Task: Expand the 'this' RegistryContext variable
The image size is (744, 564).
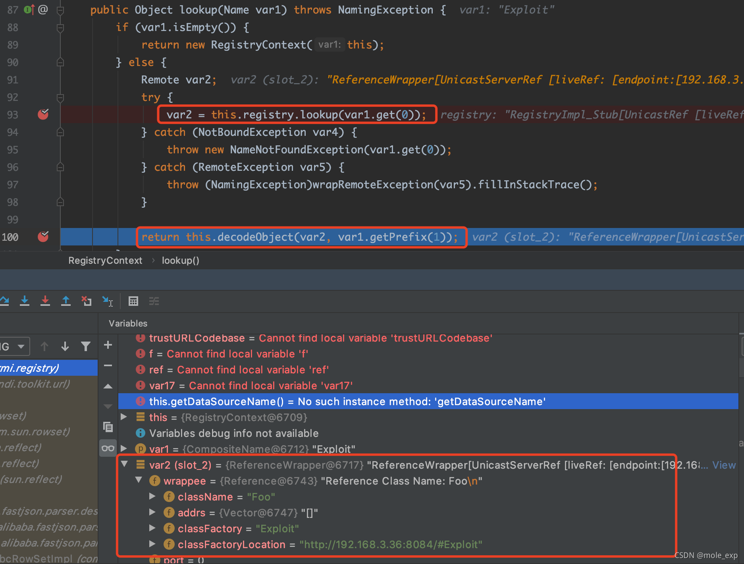Action: pos(124,417)
